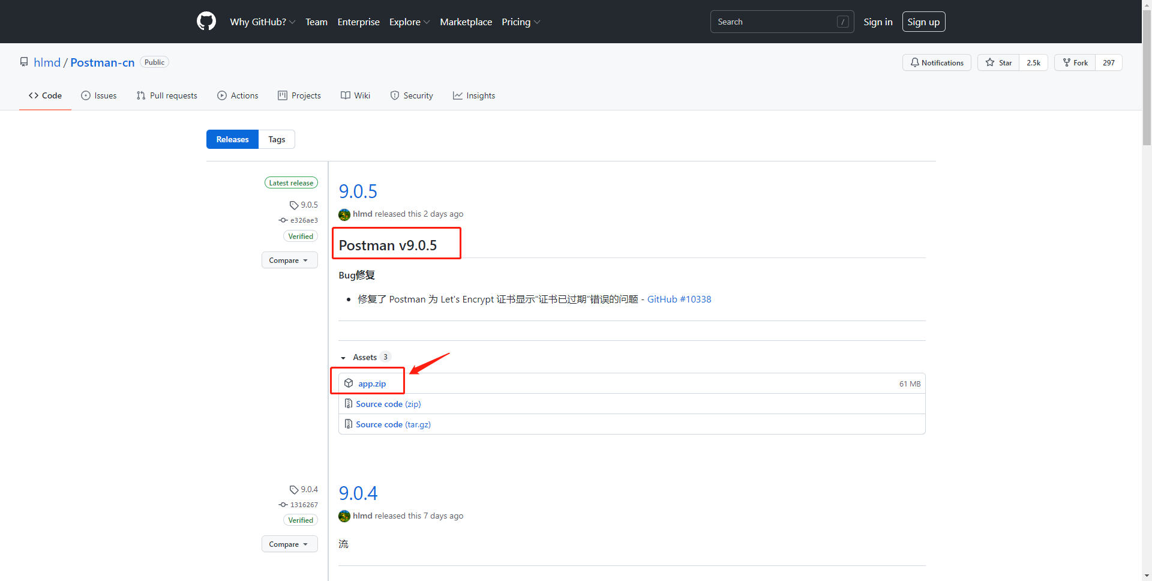The image size is (1152, 581).
Task: Click the Latest release badge
Action: pyautogui.click(x=291, y=182)
